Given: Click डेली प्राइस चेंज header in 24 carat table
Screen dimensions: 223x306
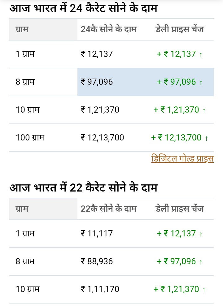Looking at the screenshot, I should (x=180, y=29).
